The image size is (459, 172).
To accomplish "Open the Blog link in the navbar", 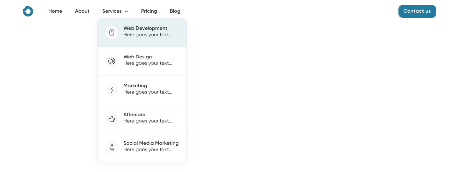I will click(175, 11).
